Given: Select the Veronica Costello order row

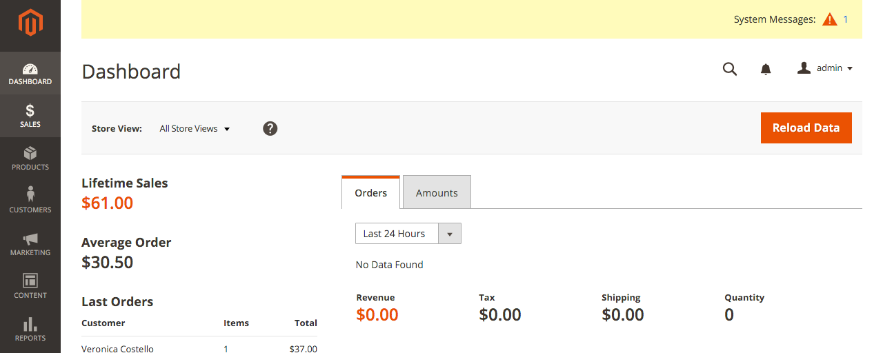Looking at the screenshot, I should point(199,347).
